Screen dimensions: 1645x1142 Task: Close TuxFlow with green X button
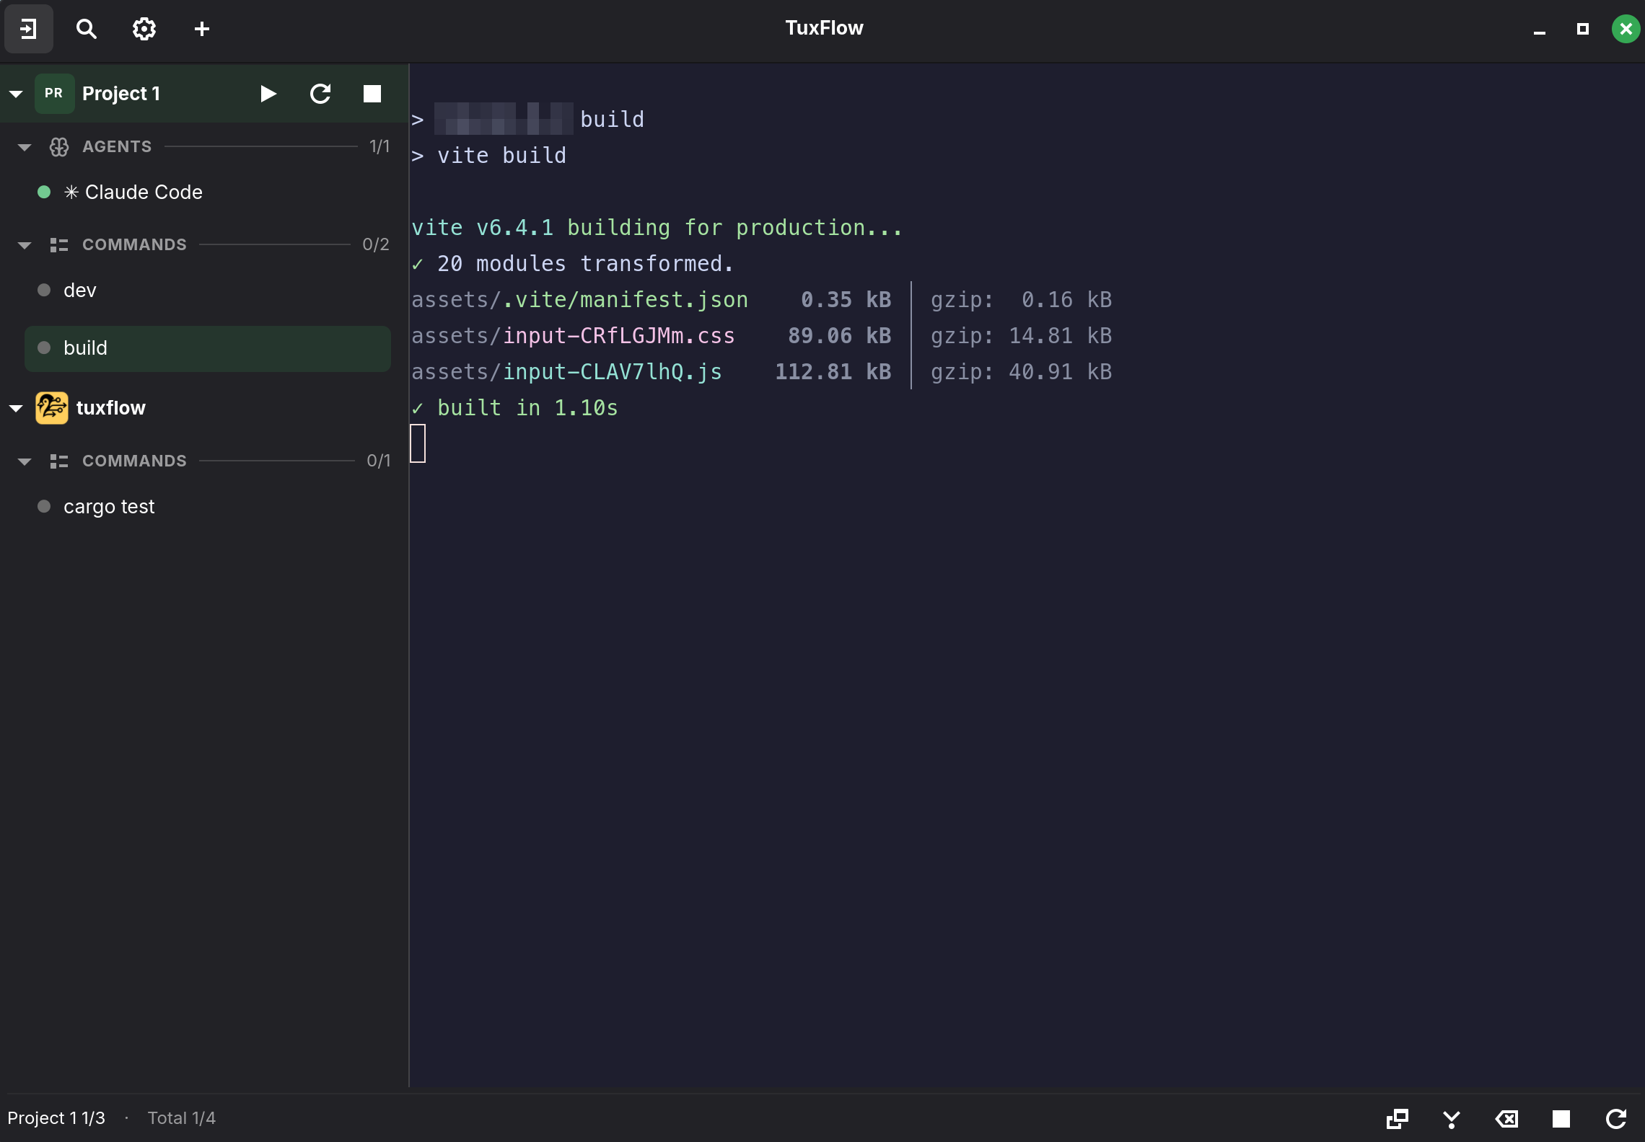point(1626,29)
